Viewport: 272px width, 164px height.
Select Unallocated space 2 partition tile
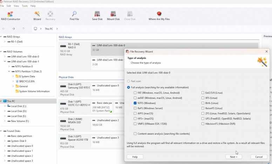(x=108, y=124)
